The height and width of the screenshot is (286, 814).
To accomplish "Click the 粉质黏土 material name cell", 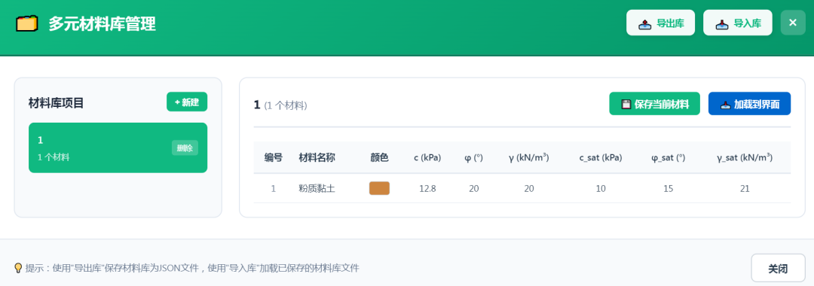I will click(317, 188).
